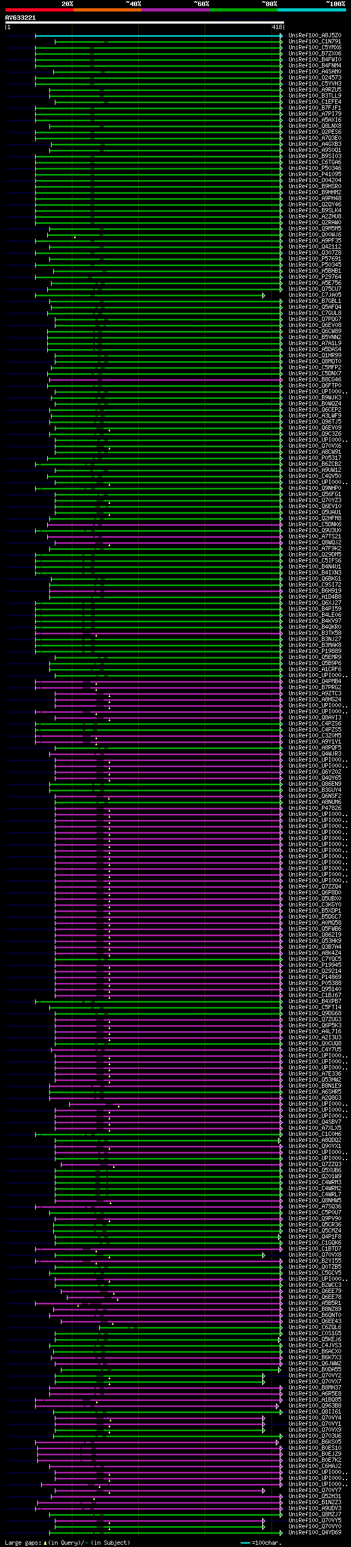Click hit UniRef100_Q6P8D0
The image size is (351, 1547).
tap(315, 893)
